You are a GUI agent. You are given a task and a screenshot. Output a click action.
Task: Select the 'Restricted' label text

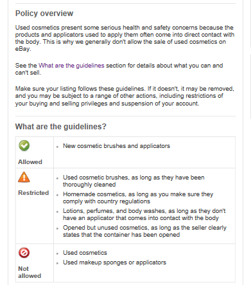tap(33, 193)
